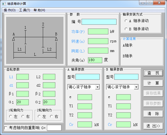Click the 编号 input field
This screenshot has height=135, width=167.
[99, 22]
